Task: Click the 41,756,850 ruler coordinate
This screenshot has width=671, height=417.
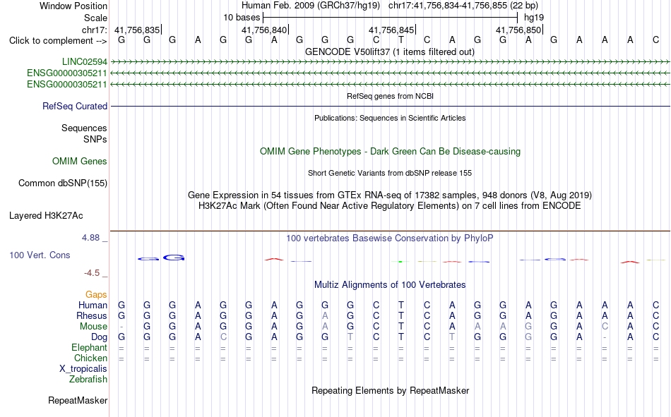Action: coord(518,30)
